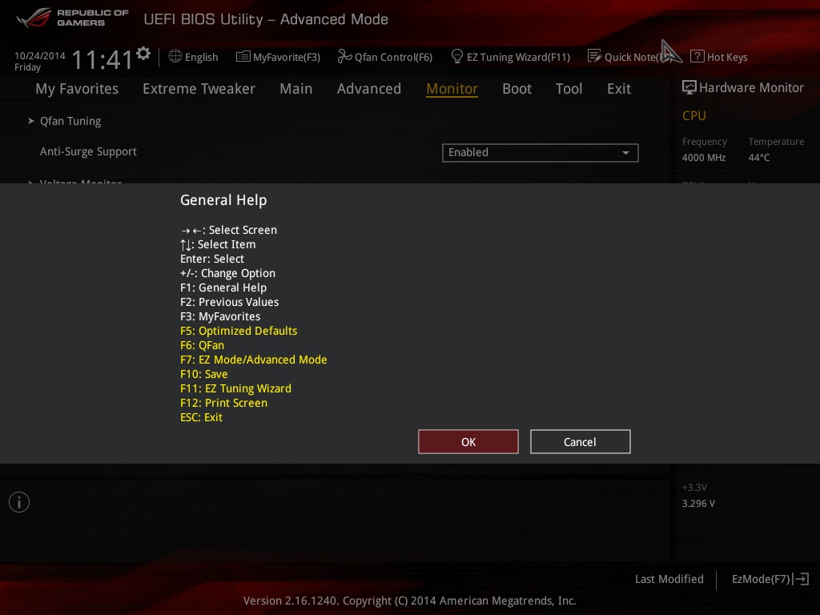Click the Temperature label in Hardware Monitor
Viewport: 820px width, 615px height.
click(776, 142)
